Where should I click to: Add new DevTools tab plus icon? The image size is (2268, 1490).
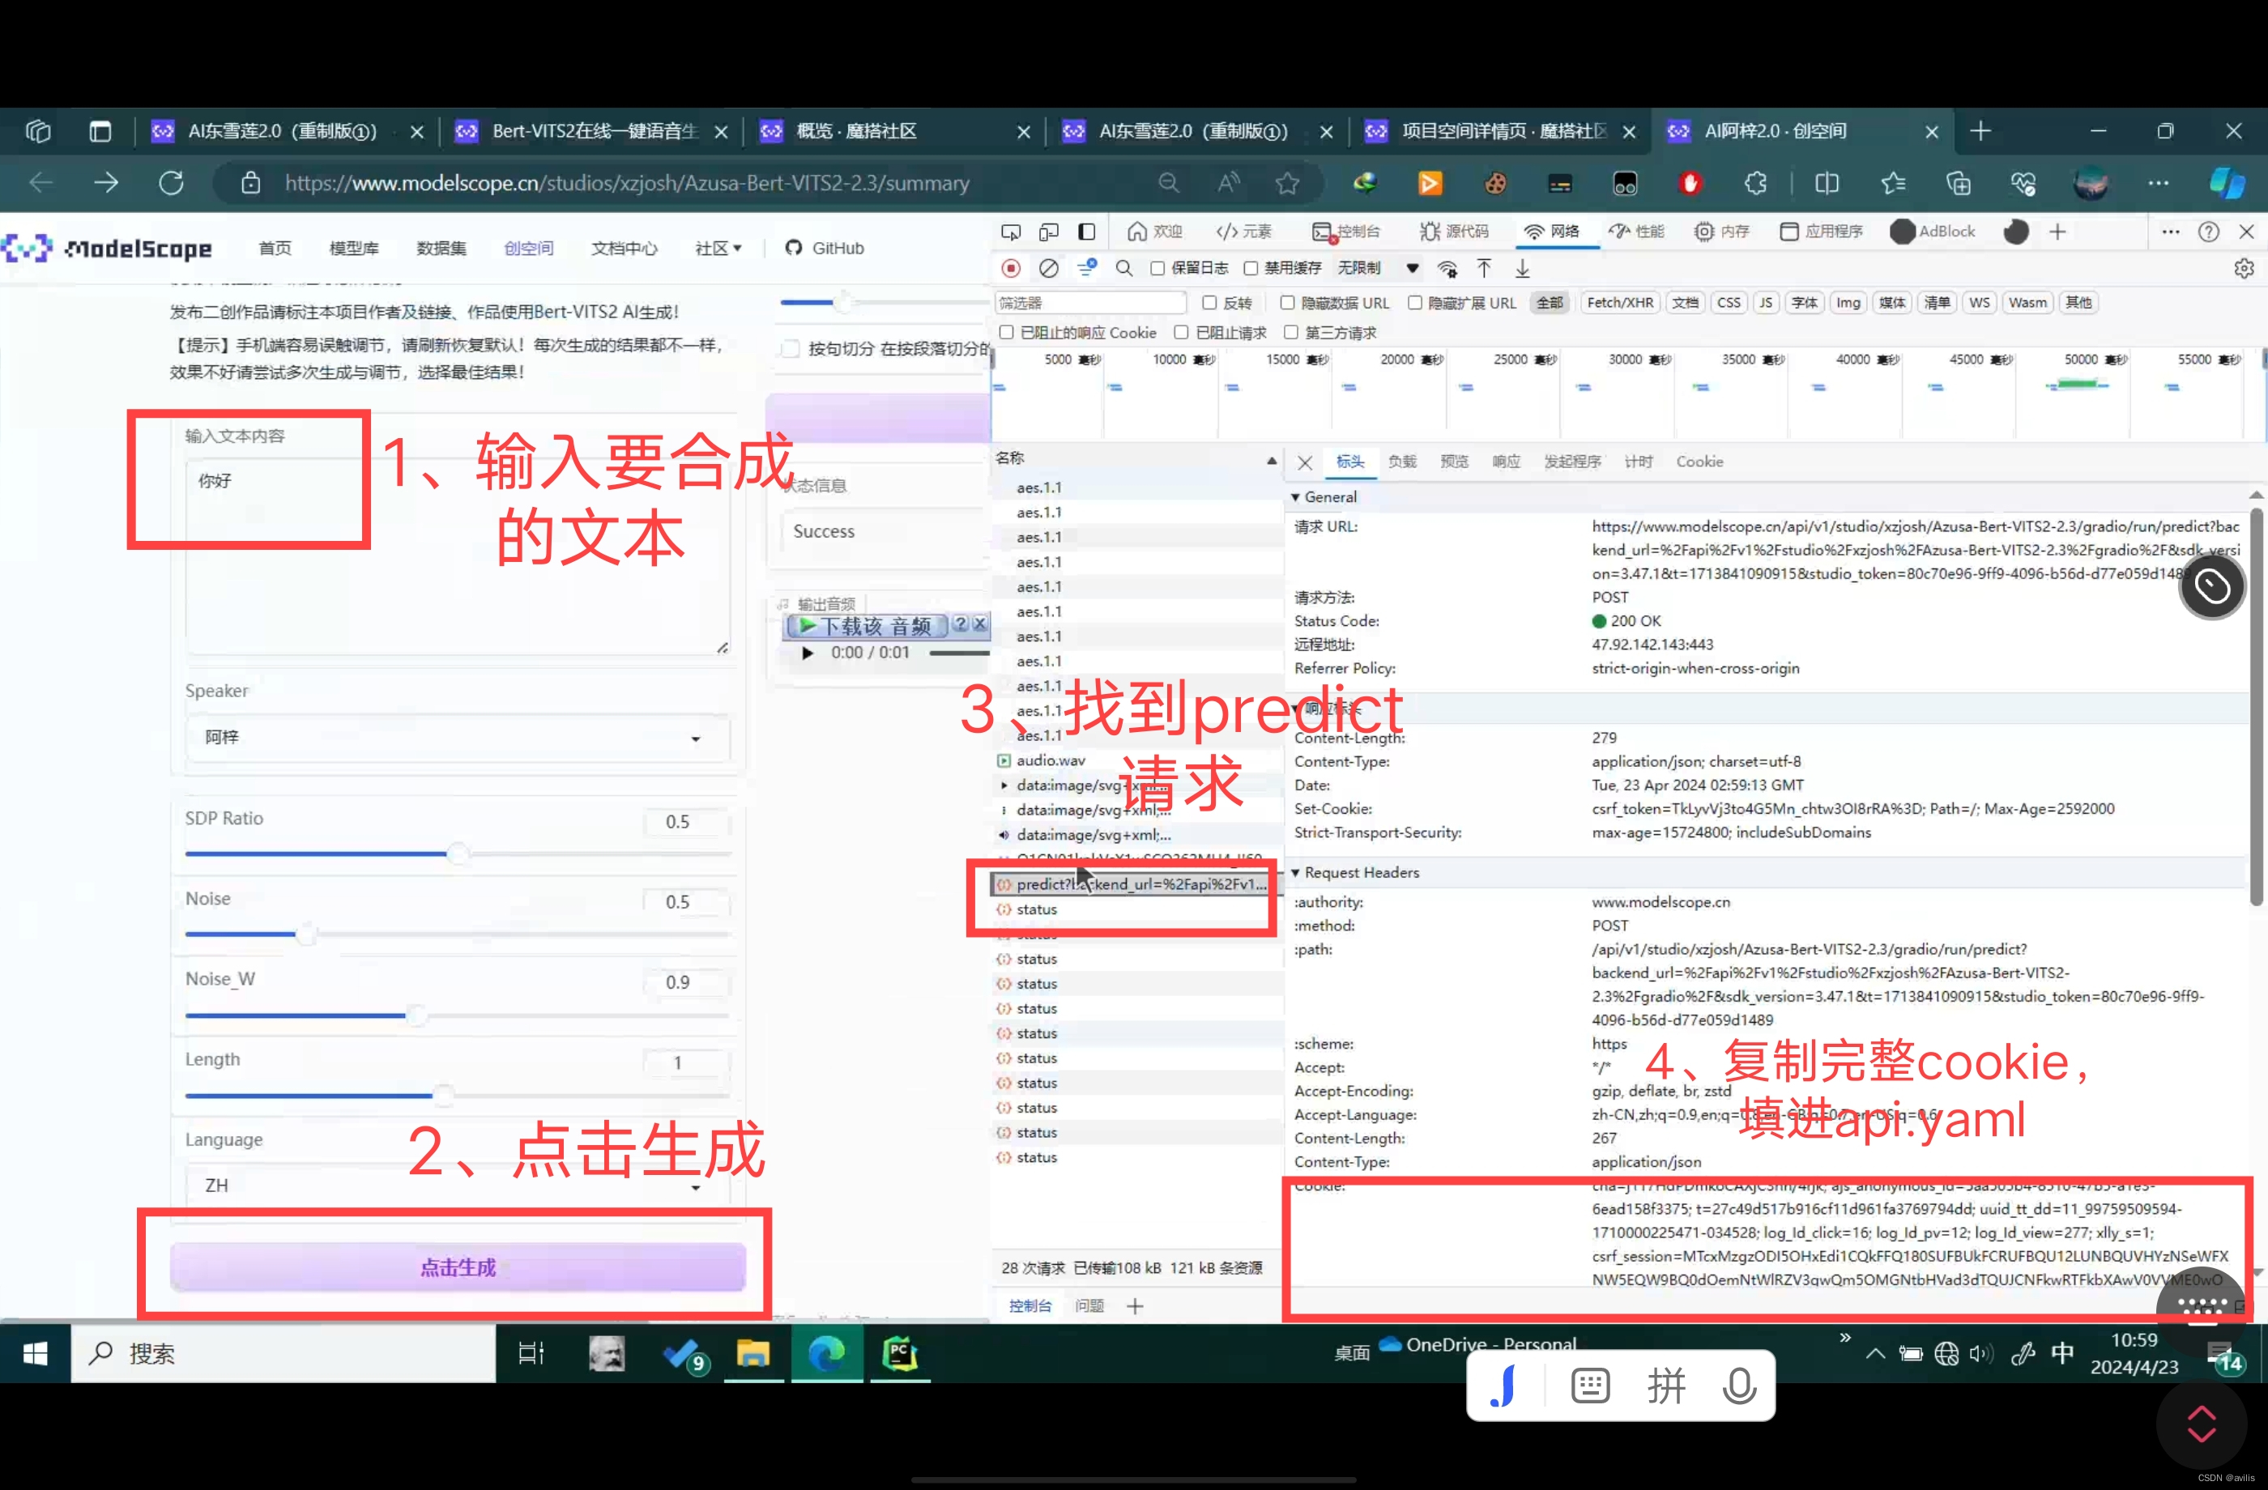pos(2057,232)
